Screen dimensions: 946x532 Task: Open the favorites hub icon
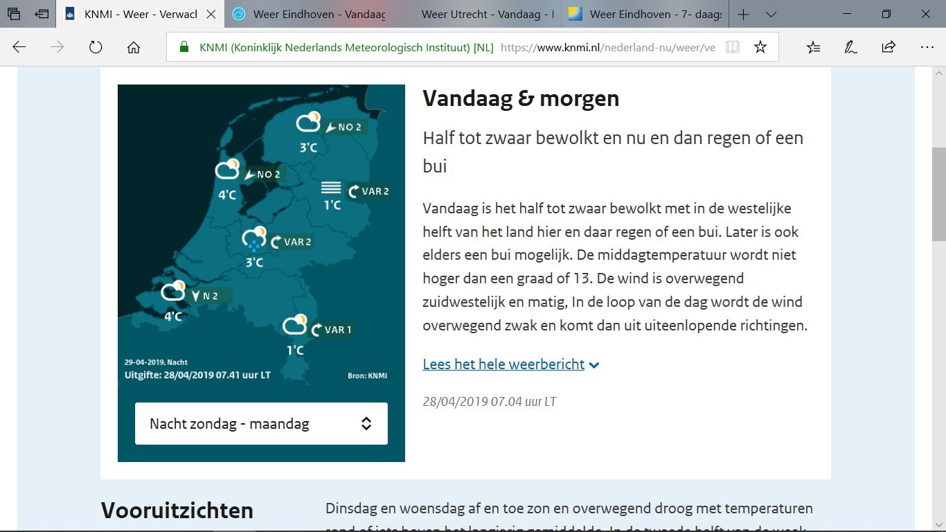(814, 47)
